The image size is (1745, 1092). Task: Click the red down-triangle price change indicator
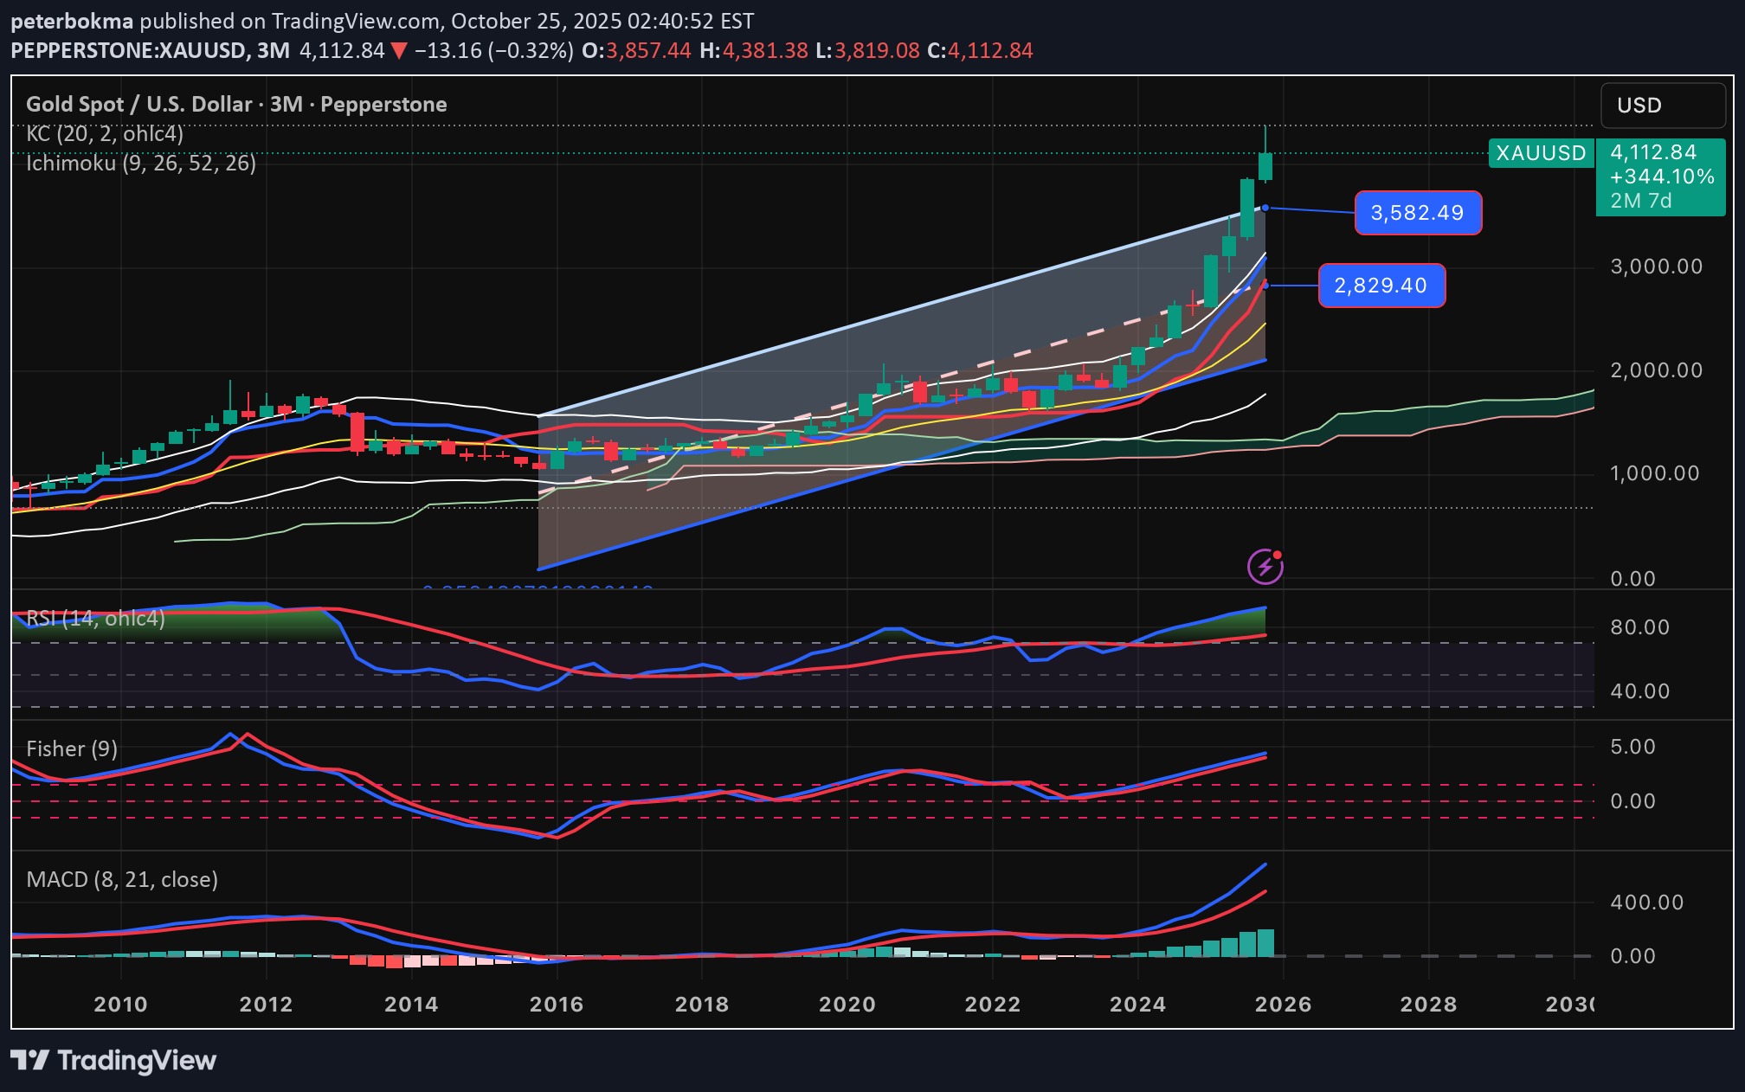coord(399,51)
